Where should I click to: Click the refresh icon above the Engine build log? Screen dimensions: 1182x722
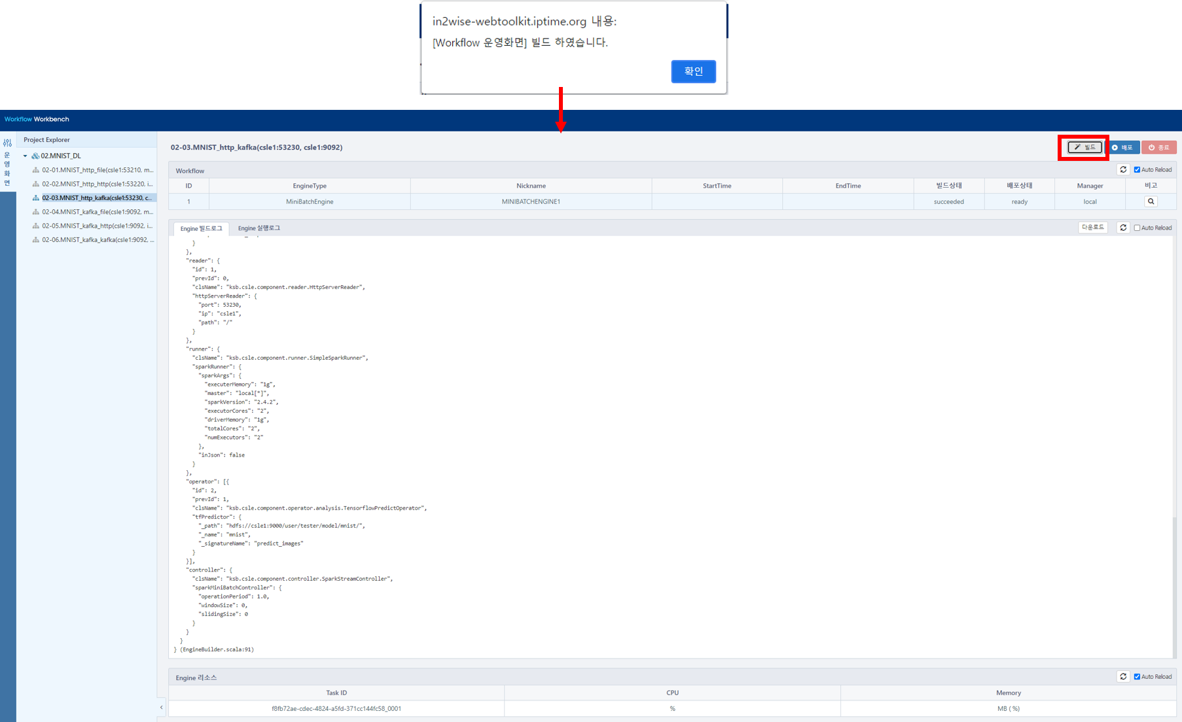(x=1123, y=227)
